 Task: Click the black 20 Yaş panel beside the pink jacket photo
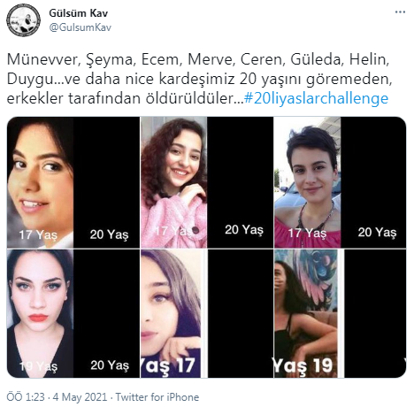pyautogui.click(x=240, y=182)
